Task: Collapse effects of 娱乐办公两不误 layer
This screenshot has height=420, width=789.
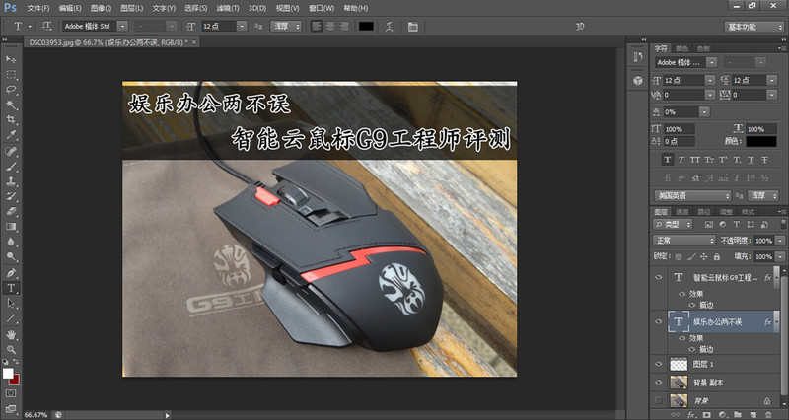Action: [777, 320]
